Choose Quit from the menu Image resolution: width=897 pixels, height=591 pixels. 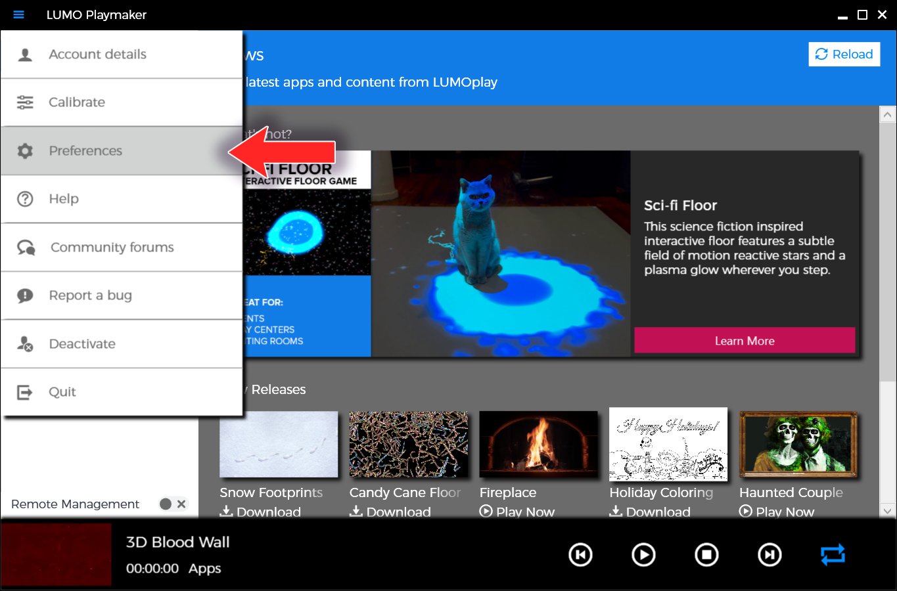(122, 392)
